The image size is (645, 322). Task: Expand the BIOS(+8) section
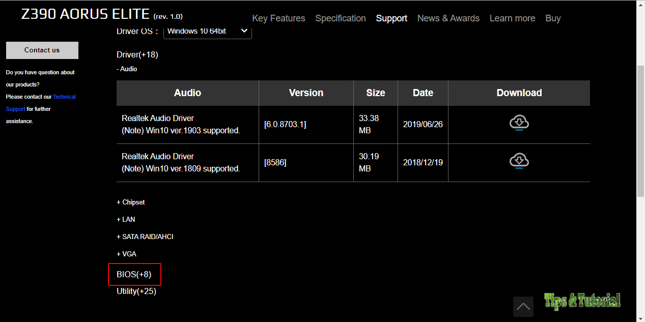tap(134, 274)
